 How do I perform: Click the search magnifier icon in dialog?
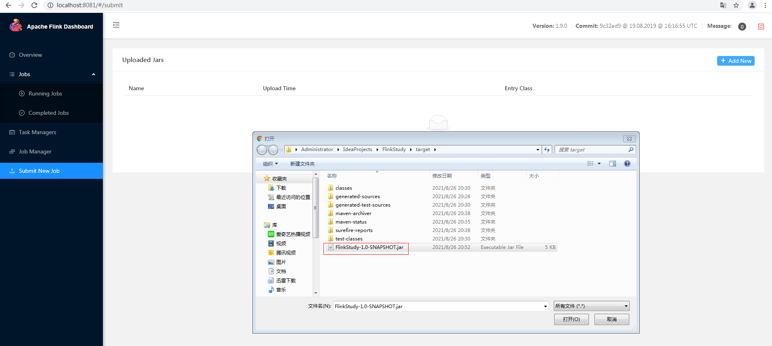[x=631, y=150]
